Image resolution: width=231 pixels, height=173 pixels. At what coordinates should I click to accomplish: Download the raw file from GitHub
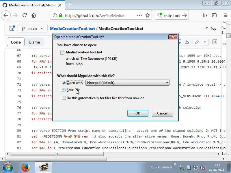pyautogui.click(x=187, y=42)
